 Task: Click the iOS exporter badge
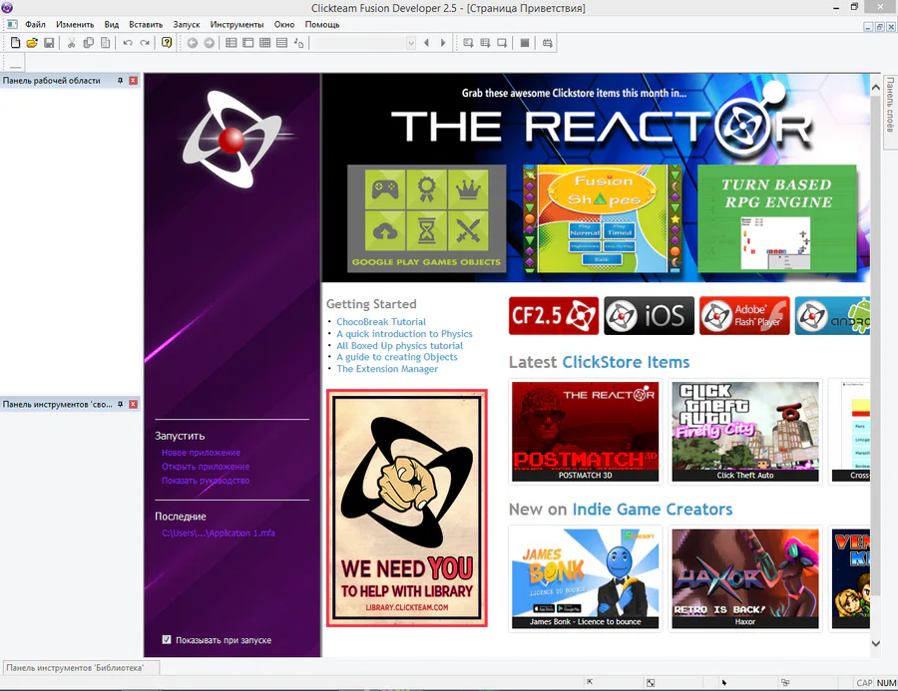click(x=649, y=315)
